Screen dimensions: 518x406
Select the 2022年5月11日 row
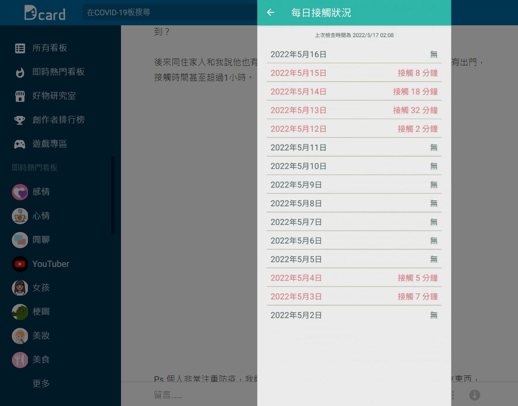coord(354,147)
